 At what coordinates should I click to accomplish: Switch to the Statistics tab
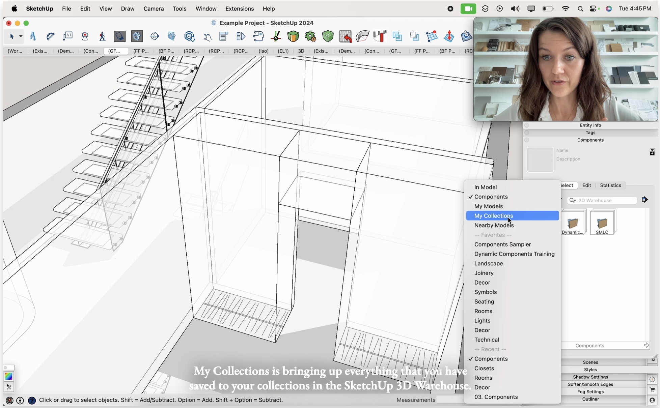pos(610,185)
